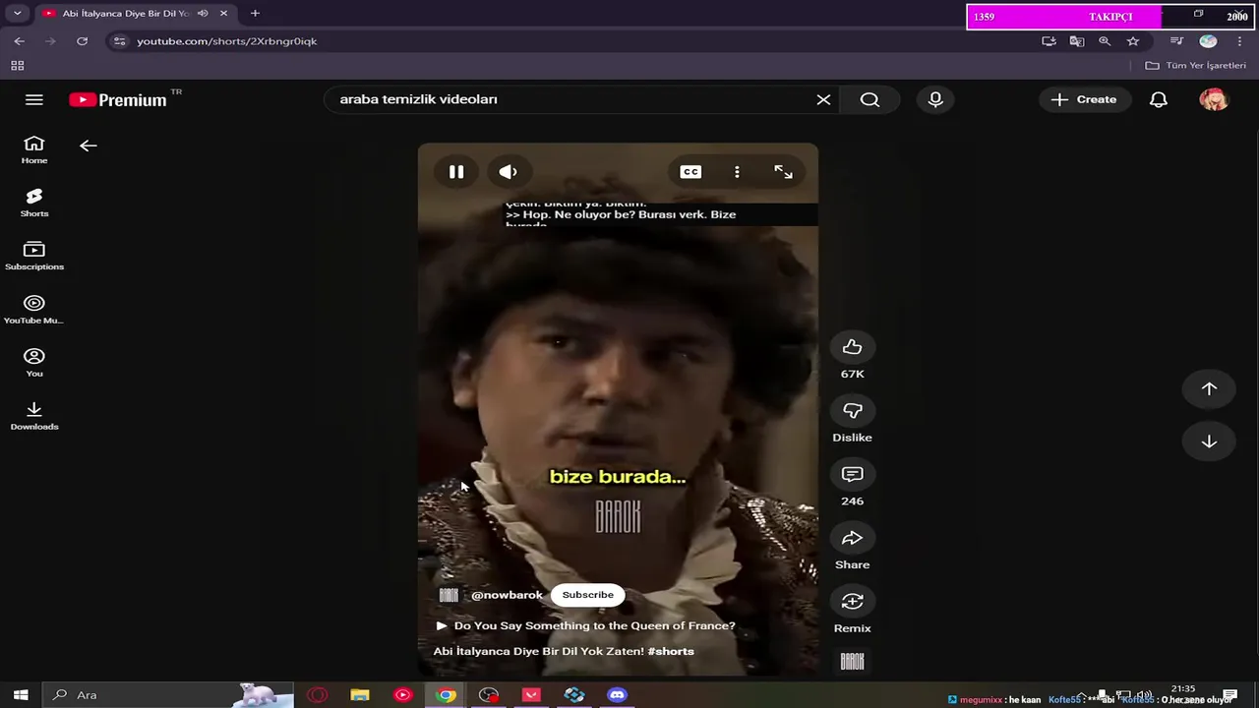This screenshot has width=1259, height=708.
Task: Click the browser address bar URL
Action: pos(226,41)
